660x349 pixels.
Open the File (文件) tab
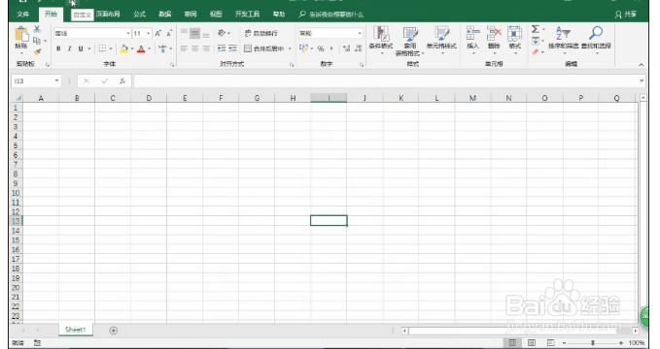23,15
